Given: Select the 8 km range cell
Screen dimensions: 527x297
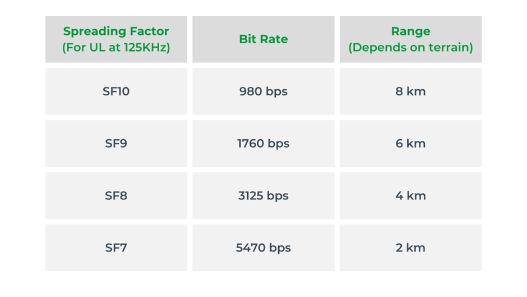Looking at the screenshot, I should click(x=410, y=92).
